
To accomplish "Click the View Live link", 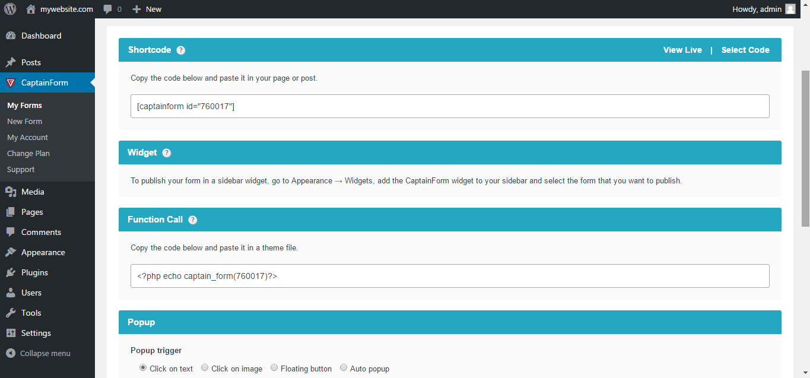I will 682,50.
